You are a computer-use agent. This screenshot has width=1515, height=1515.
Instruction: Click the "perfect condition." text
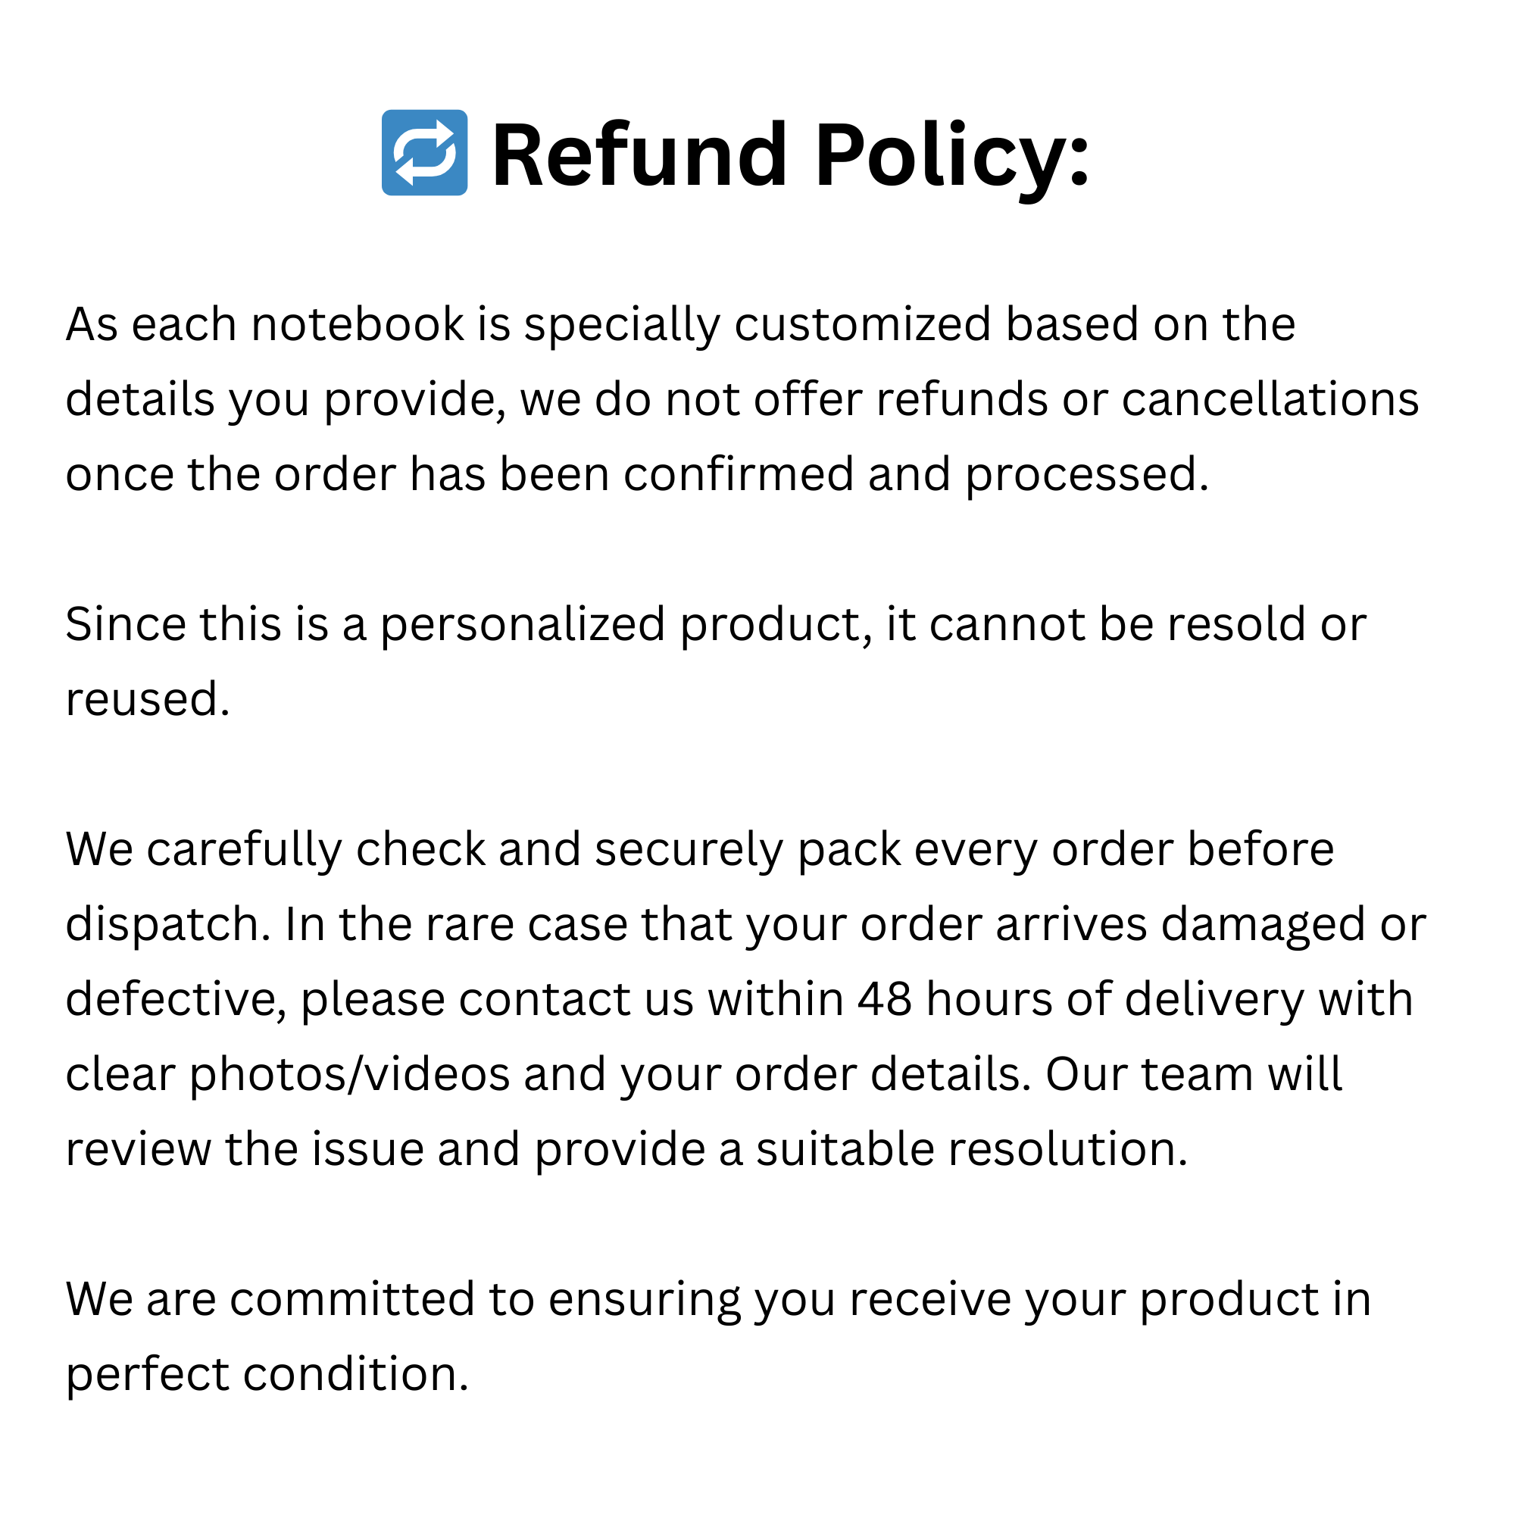point(267,1375)
